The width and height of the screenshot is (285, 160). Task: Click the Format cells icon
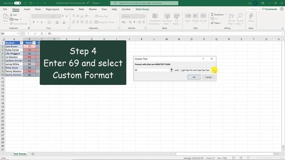coord(203,16)
